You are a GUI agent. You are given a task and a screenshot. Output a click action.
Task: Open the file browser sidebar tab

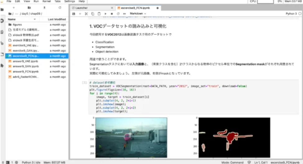2,10
